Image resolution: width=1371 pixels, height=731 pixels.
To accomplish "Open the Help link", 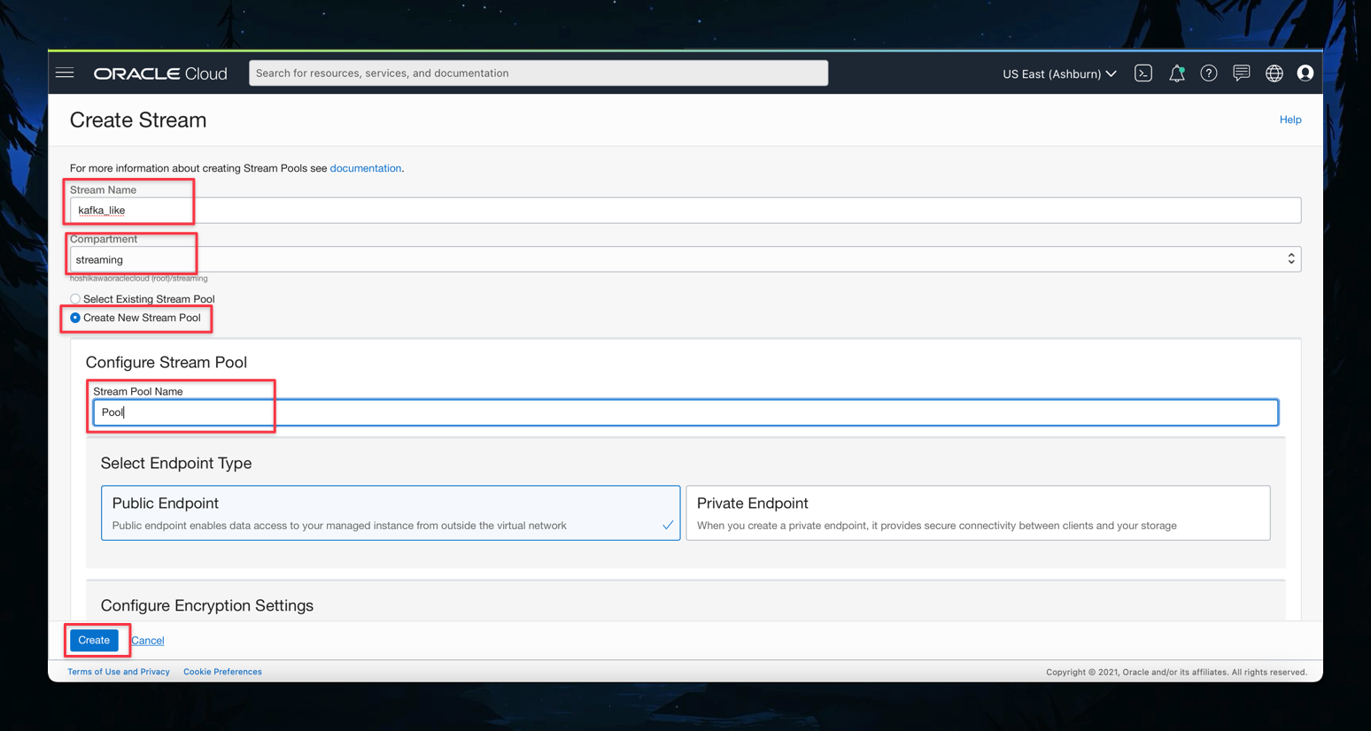I will coord(1290,119).
